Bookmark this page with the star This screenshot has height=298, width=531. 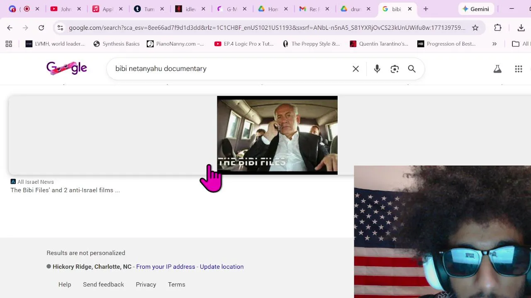[475, 28]
